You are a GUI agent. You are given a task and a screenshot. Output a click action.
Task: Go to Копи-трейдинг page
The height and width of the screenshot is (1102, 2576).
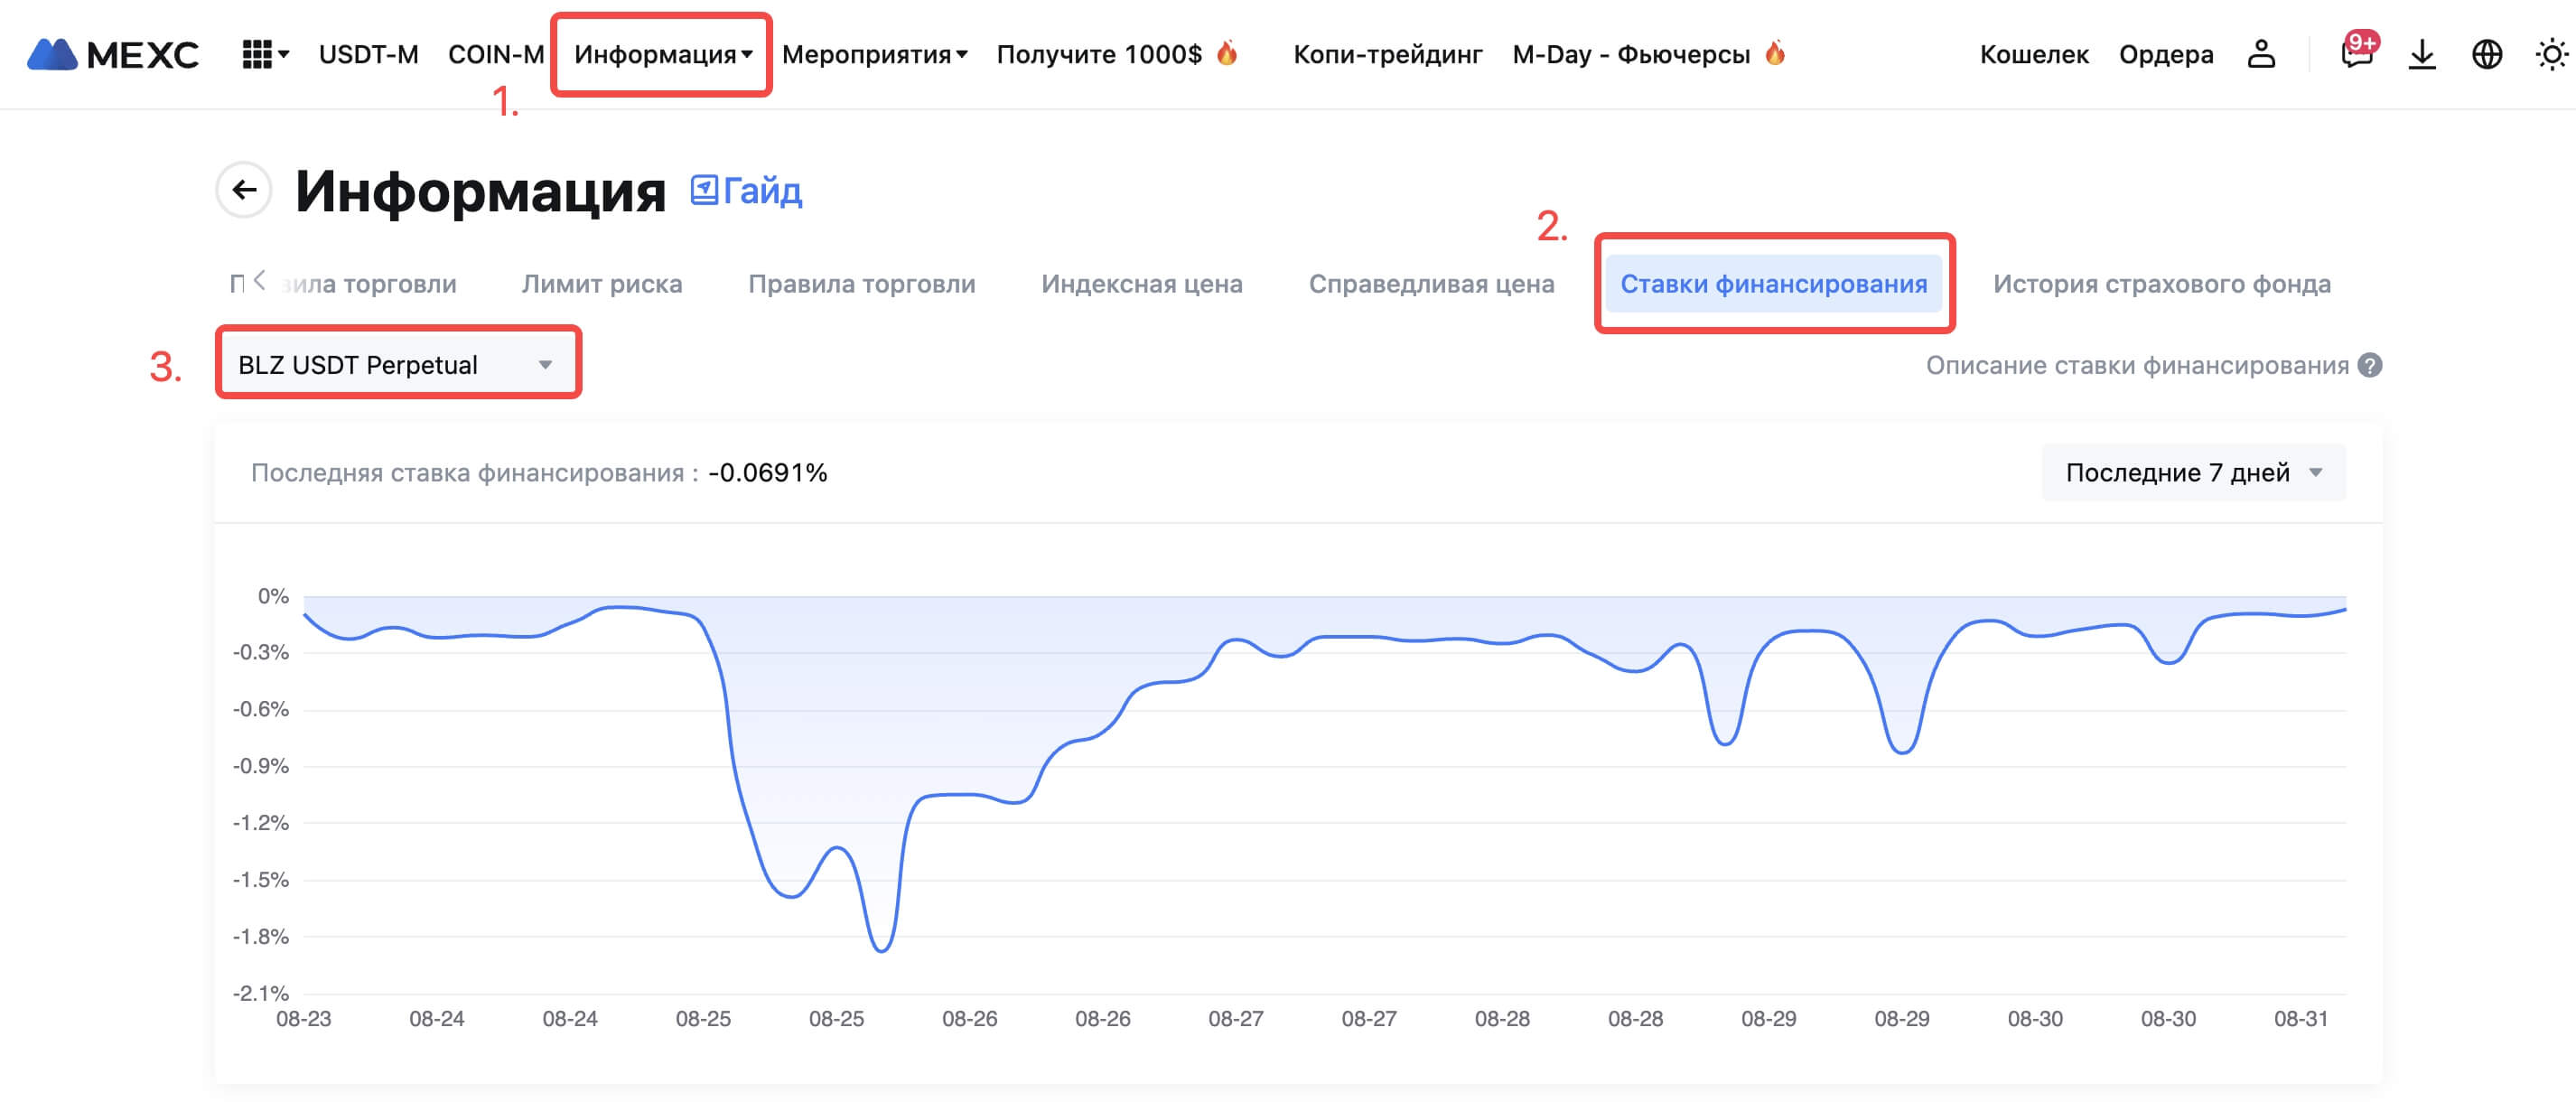[x=1387, y=54]
